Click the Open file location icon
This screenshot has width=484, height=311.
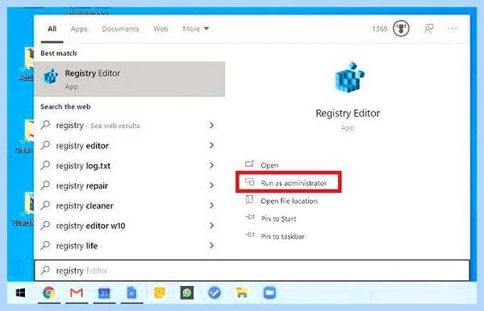click(x=249, y=200)
